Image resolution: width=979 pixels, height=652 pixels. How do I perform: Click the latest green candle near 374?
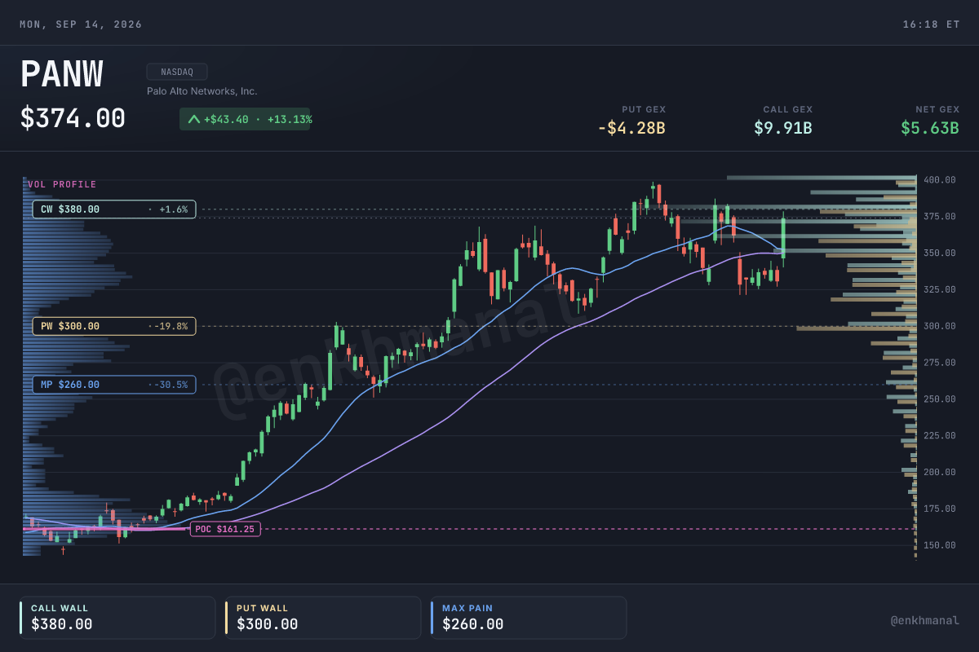[783, 238]
